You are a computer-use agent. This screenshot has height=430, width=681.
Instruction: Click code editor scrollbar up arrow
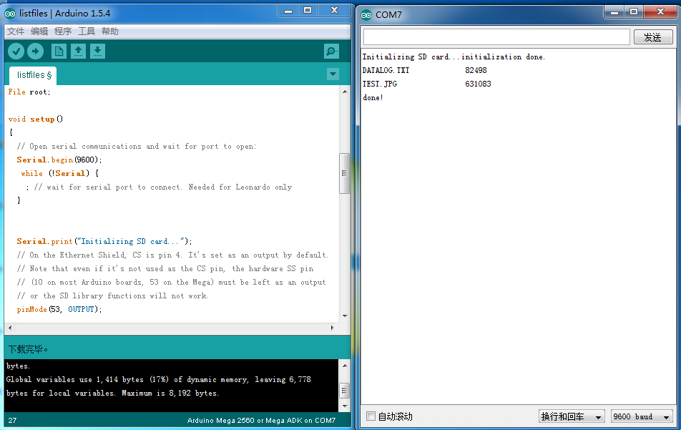pos(345,92)
